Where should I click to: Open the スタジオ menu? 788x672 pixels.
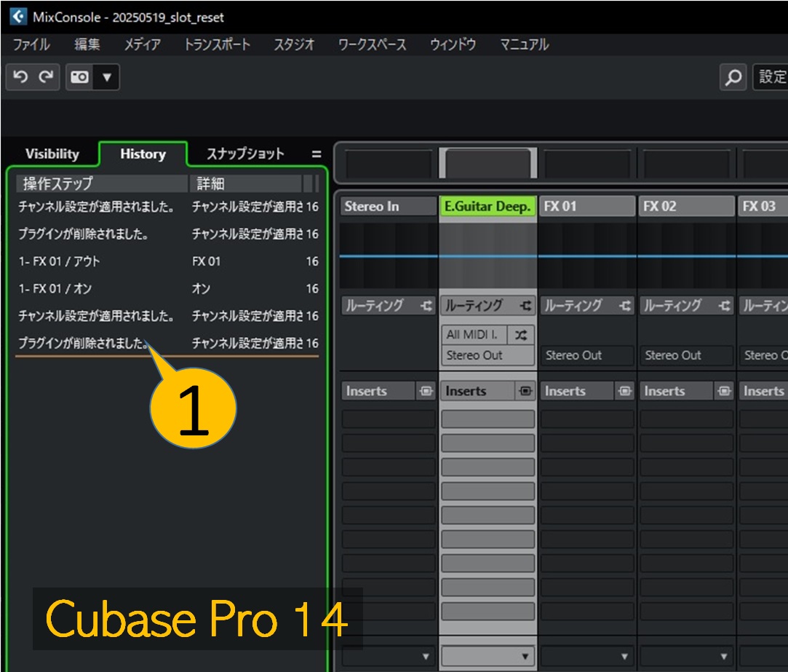[294, 44]
